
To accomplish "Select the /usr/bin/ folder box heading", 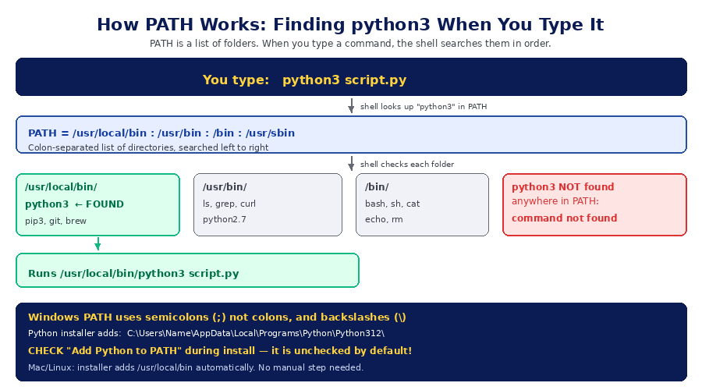I will click(x=225, y=186).
